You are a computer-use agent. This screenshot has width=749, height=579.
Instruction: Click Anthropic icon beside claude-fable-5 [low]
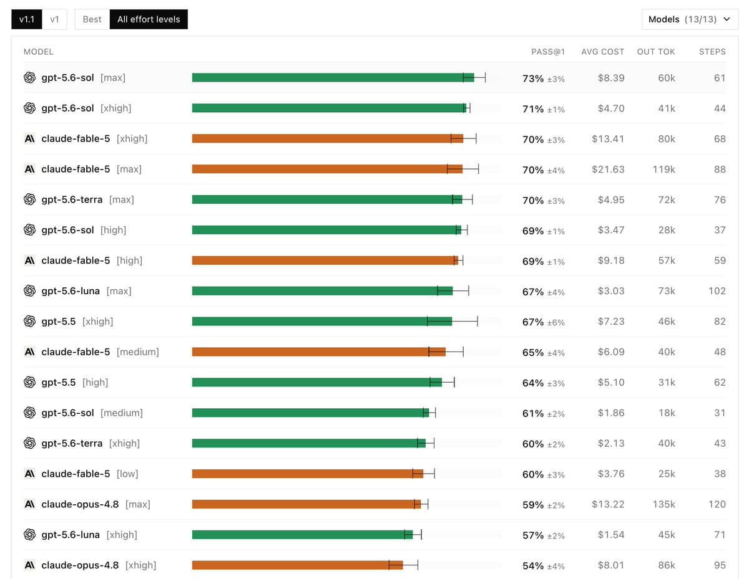(29, 474)
